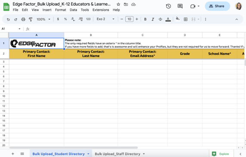Open the Extensions menu
This screenshot has height=157, width=246.
pyautogui.click(x=101, y=10)
